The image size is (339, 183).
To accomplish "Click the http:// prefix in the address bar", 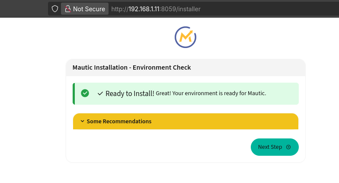I will coord(119,9).
